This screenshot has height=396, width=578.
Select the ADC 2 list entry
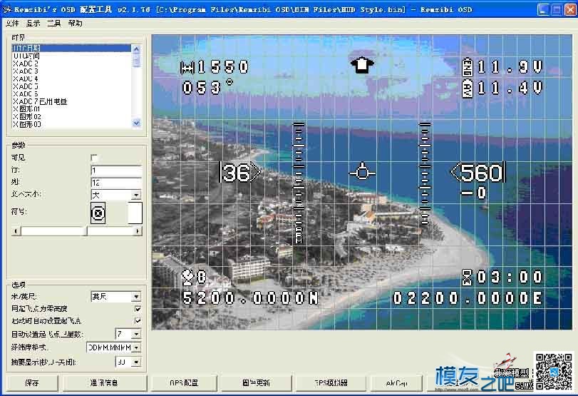coord(71,64)
